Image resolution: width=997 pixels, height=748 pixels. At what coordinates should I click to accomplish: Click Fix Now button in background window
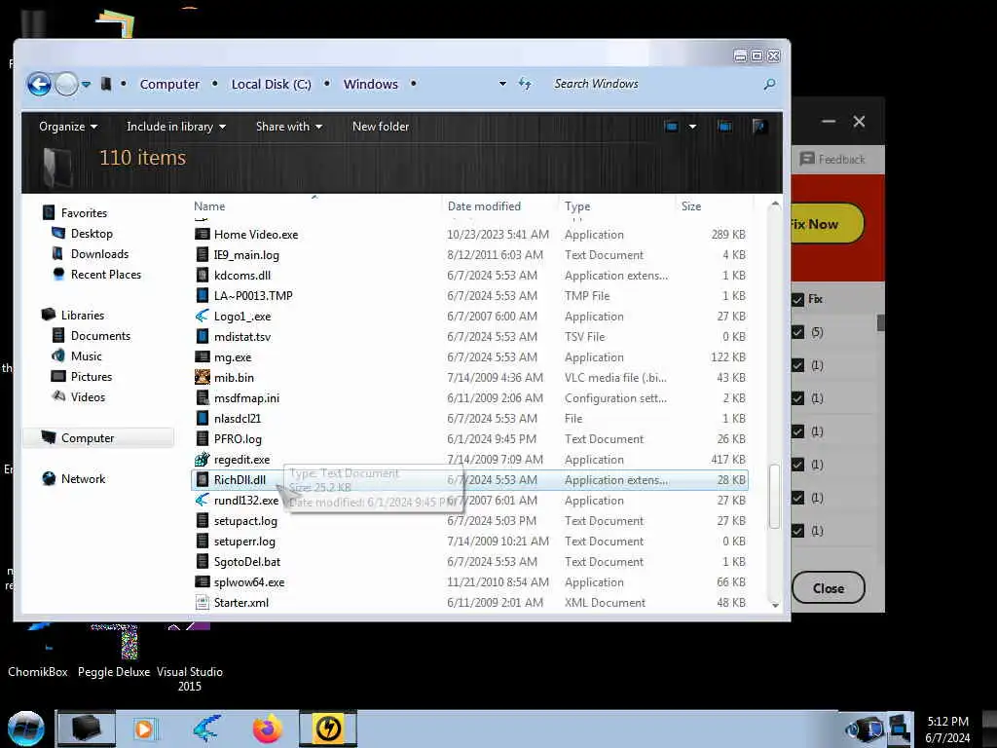(826, 223)
